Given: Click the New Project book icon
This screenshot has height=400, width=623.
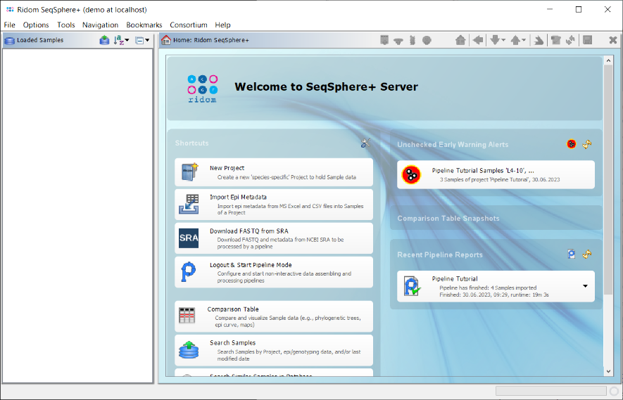Looking at the screenshot, I should pos(189,172).
